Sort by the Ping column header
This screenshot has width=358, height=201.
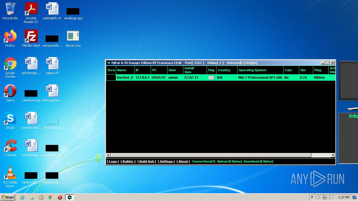(321, 70)
